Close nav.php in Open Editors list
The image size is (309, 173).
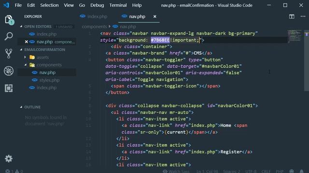click(x=26, y=42)
